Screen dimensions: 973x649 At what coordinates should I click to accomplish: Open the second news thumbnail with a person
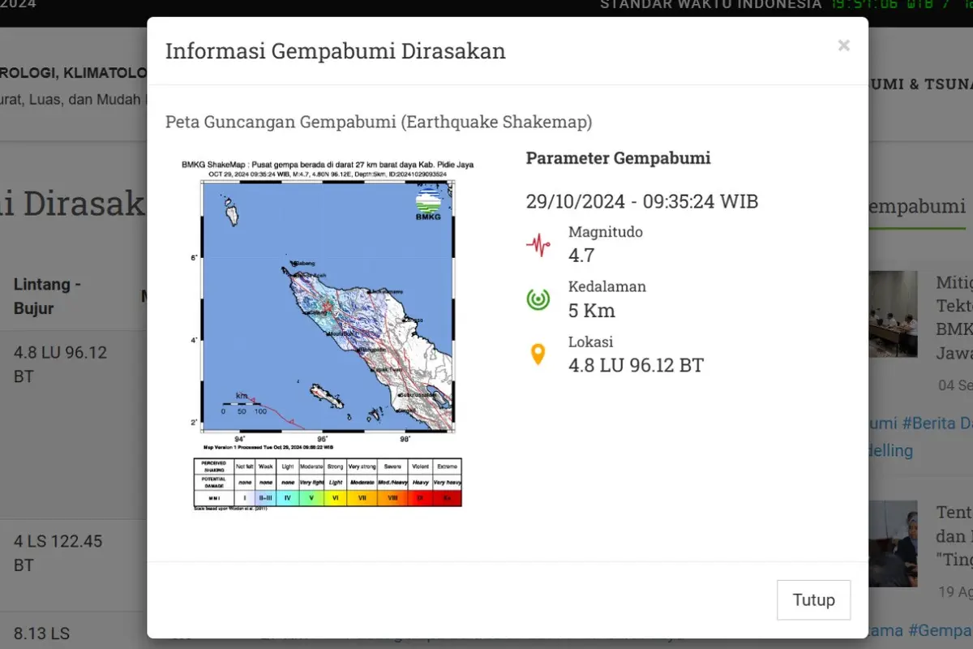893,544
